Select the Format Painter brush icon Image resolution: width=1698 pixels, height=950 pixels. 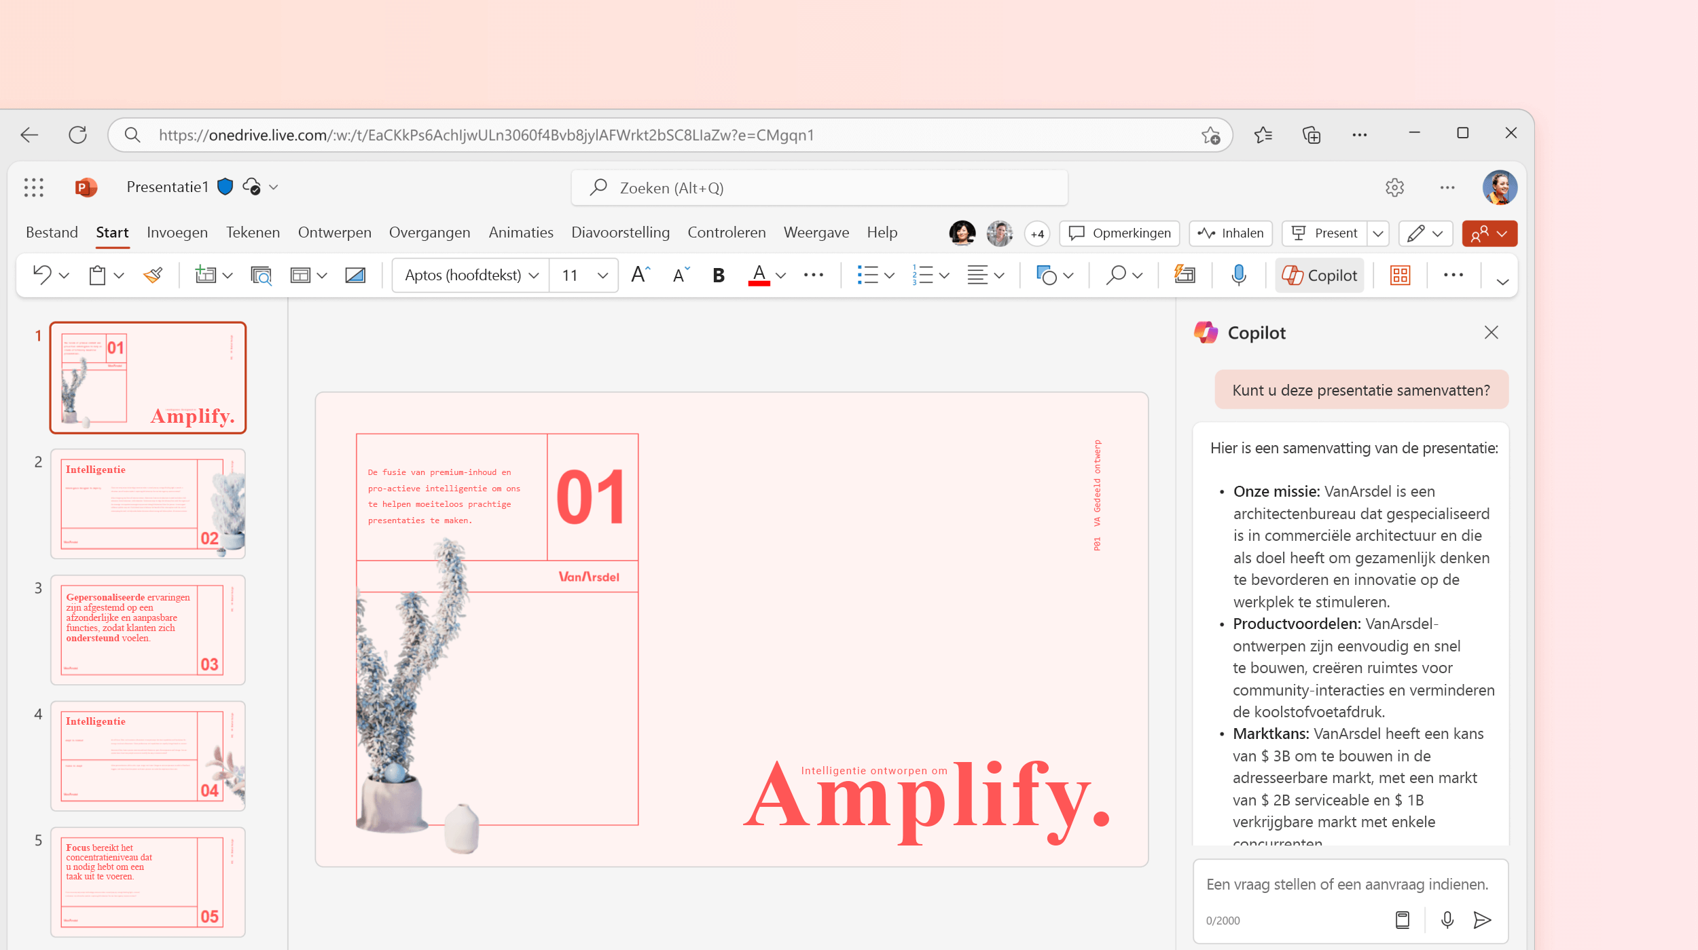153,275
